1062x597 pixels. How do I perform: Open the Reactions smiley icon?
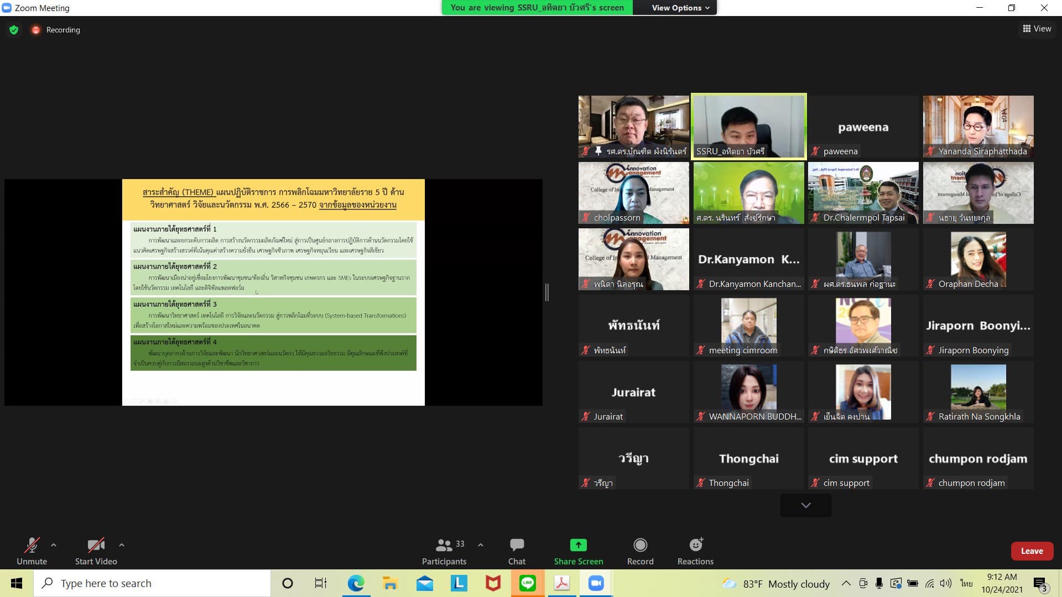coord(695,546)
